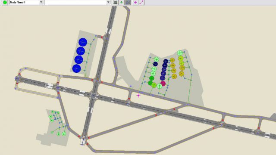Click the pink crosshair marker near the taxiway

[x=138, y=96]
